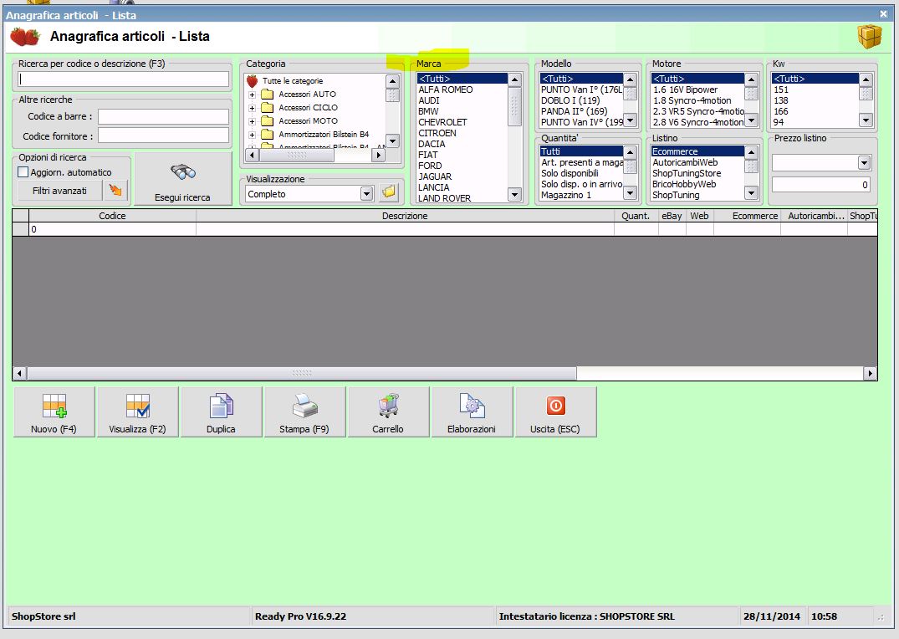The width and height of the screenshot is (899, 639).
Task: Select Accessori CICLO folder icon
Action: pyautogui.click(x=267, y=107)
